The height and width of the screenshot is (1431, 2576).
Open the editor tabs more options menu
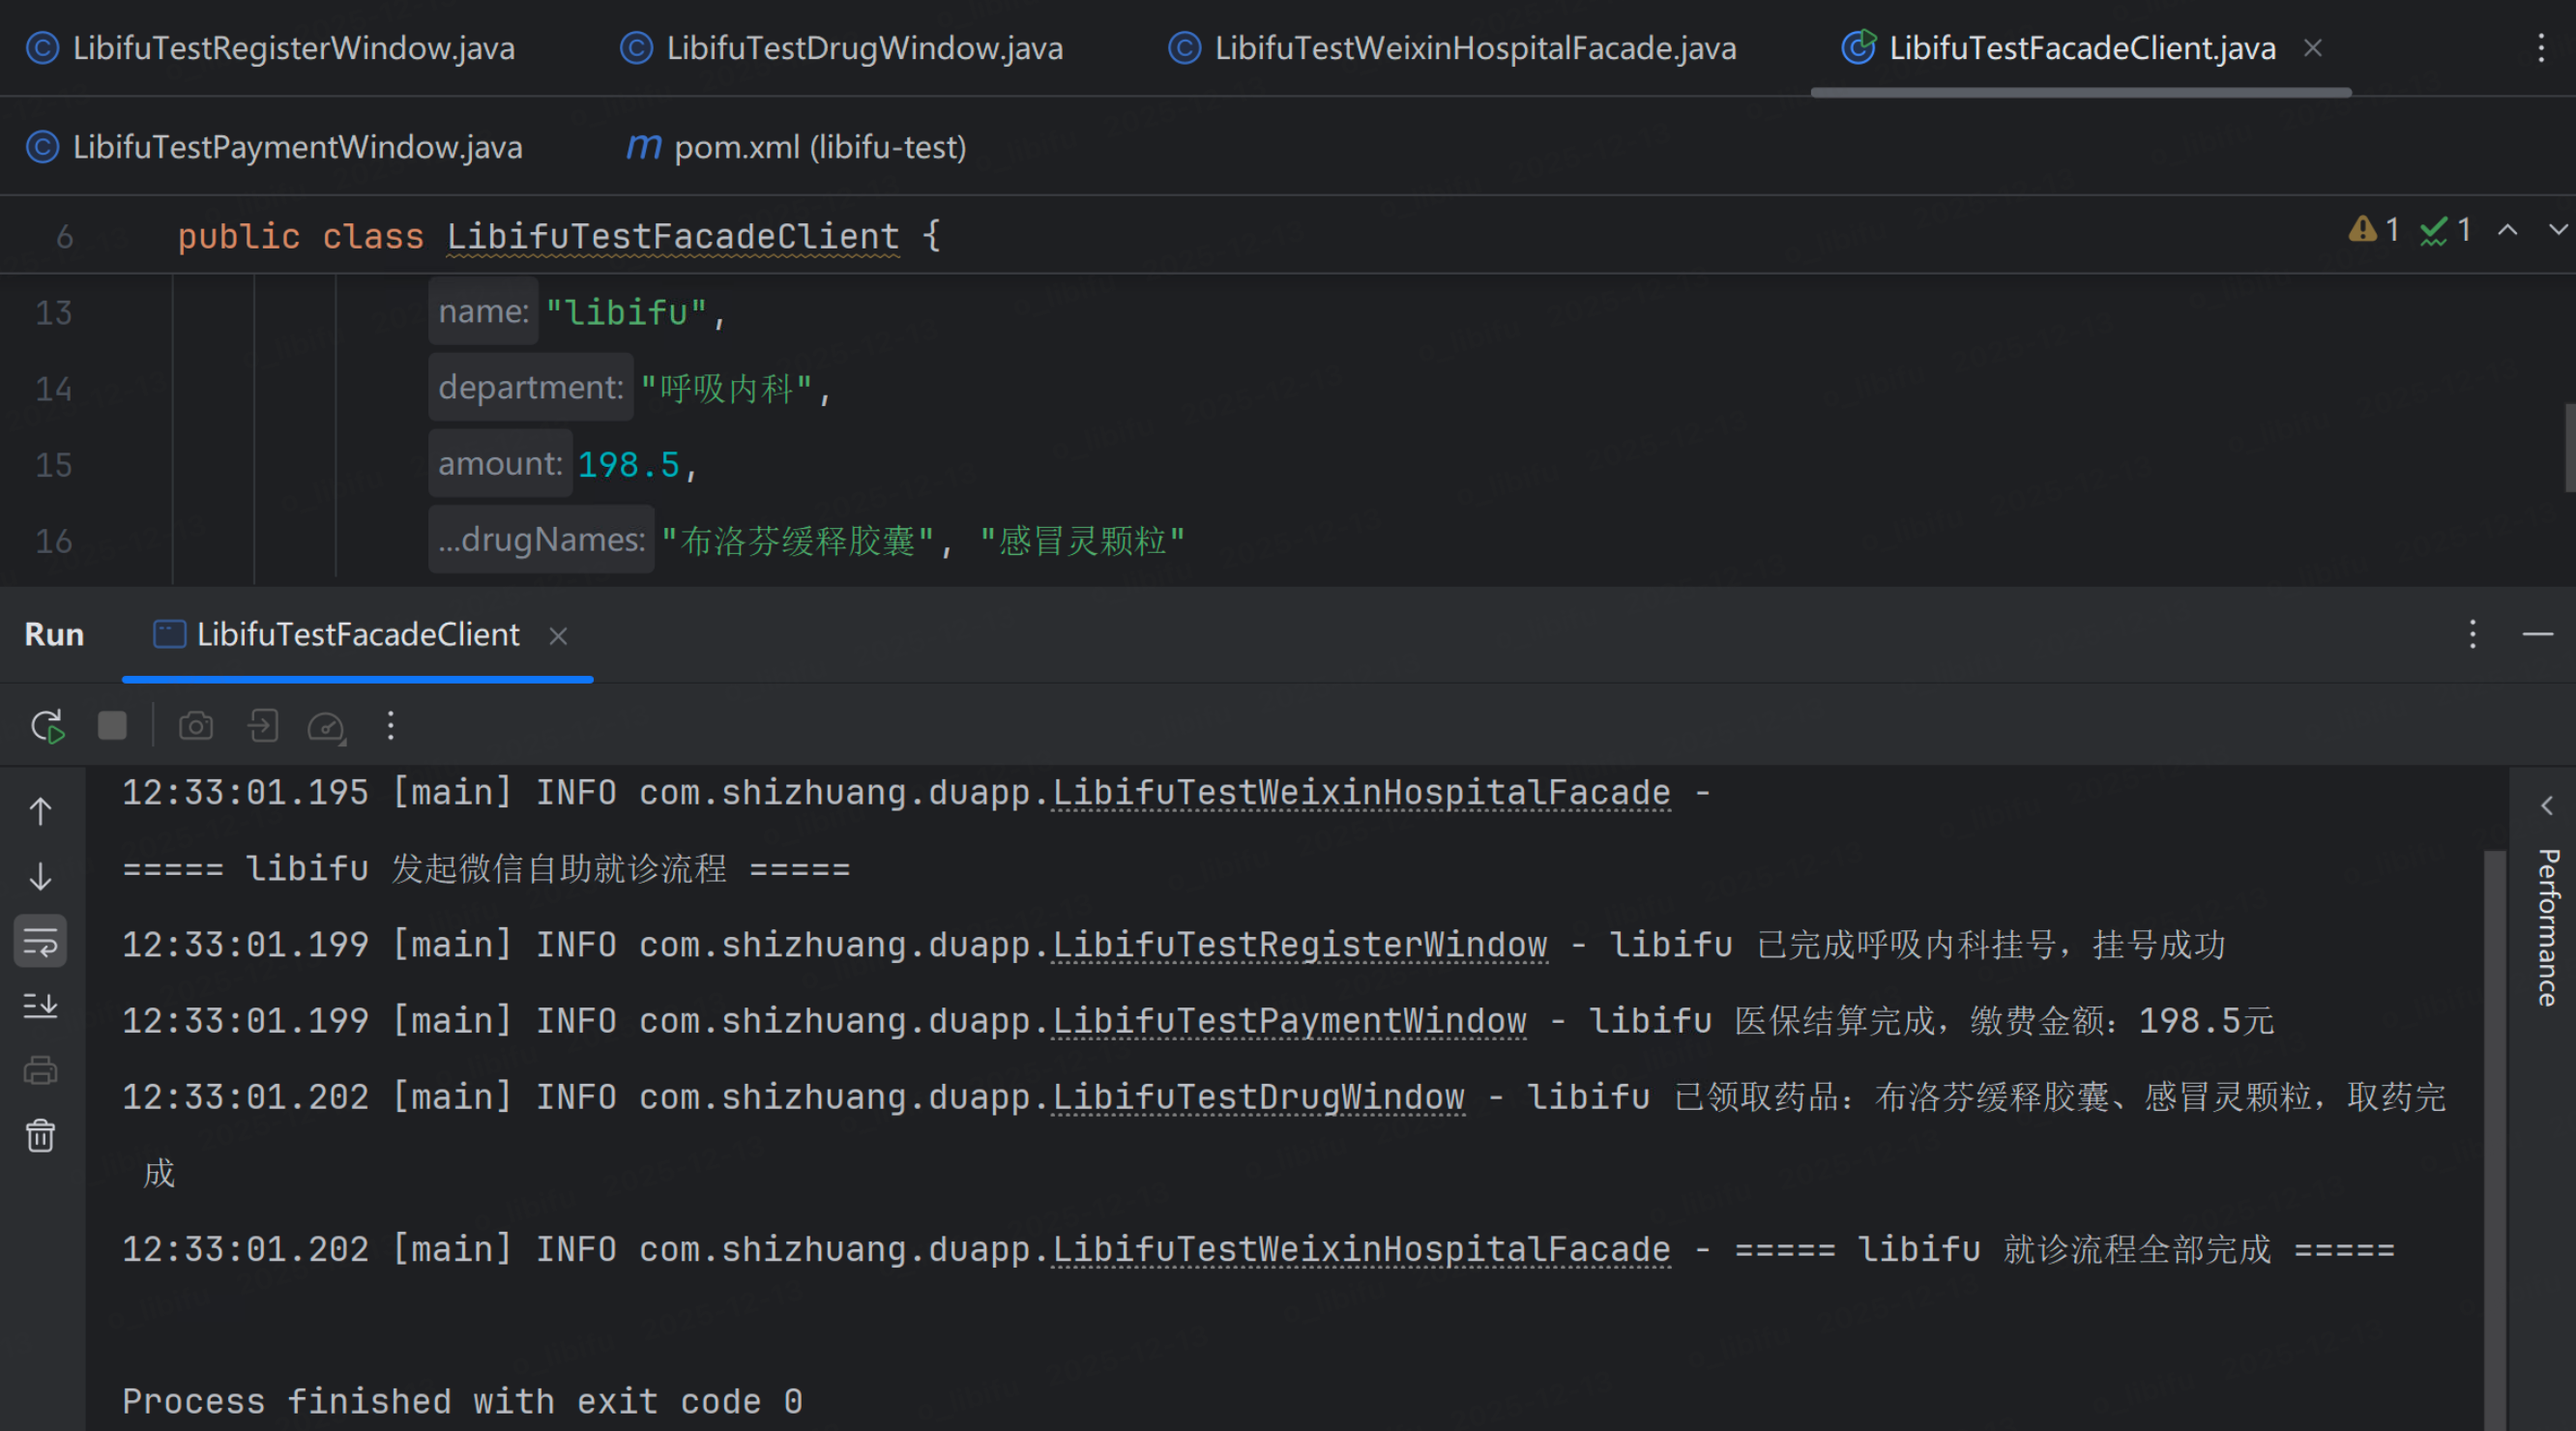click(2540, 48)
